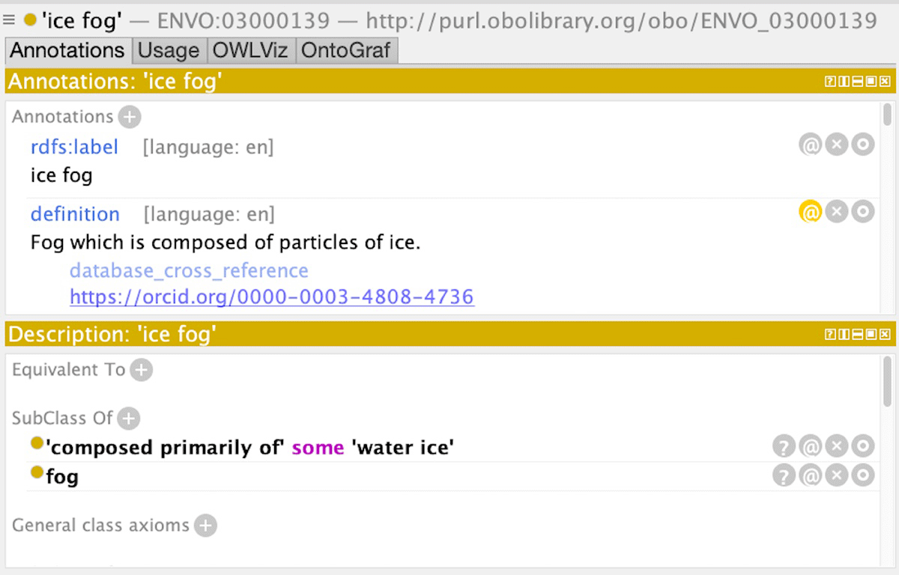Screen dimensions: 899x575
Task: Delete the fog superclass axiom
Action: pos(837,475)
